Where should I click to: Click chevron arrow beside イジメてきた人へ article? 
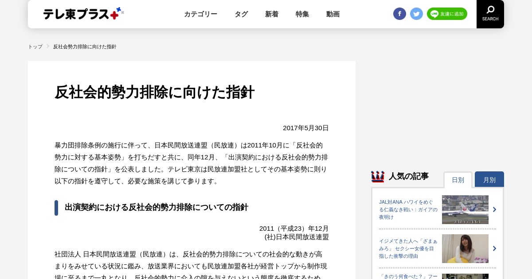tap(494, 248)
